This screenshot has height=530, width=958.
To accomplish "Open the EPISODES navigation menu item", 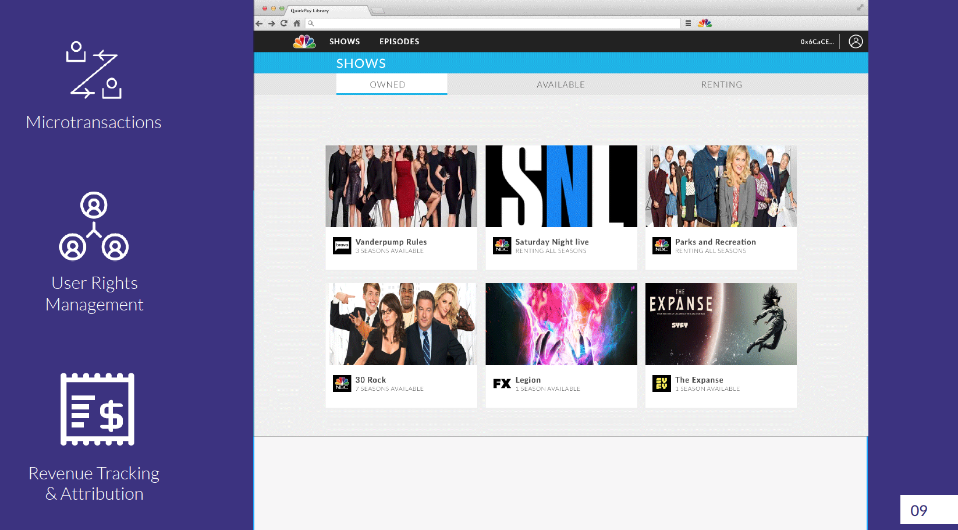I will tap(399, 41).
